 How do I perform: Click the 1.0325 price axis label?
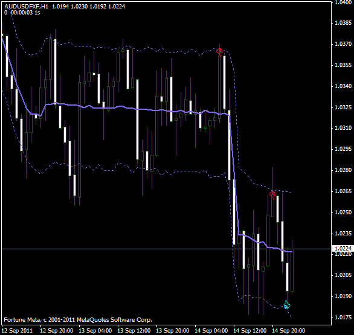click(x=343, y=107)
